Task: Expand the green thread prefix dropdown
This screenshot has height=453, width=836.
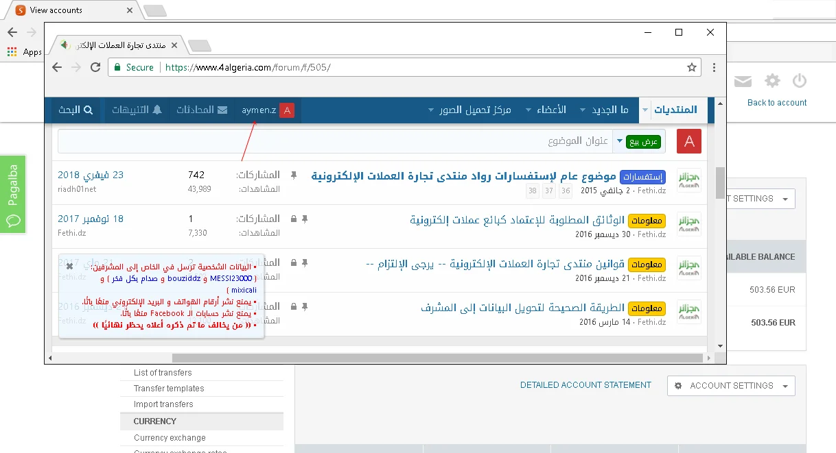Action: click(620, 142)
